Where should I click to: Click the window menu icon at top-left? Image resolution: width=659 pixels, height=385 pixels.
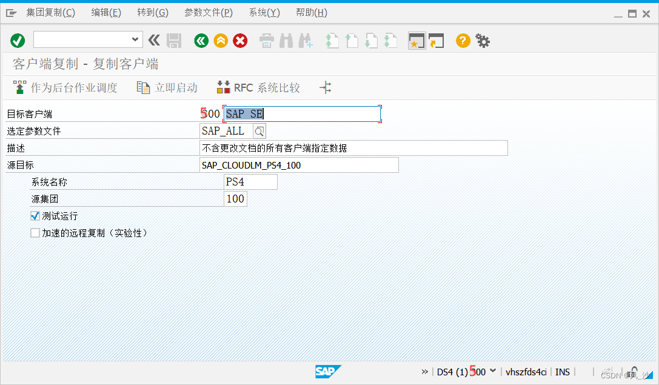pyautogui.click(x=12, y=13)
